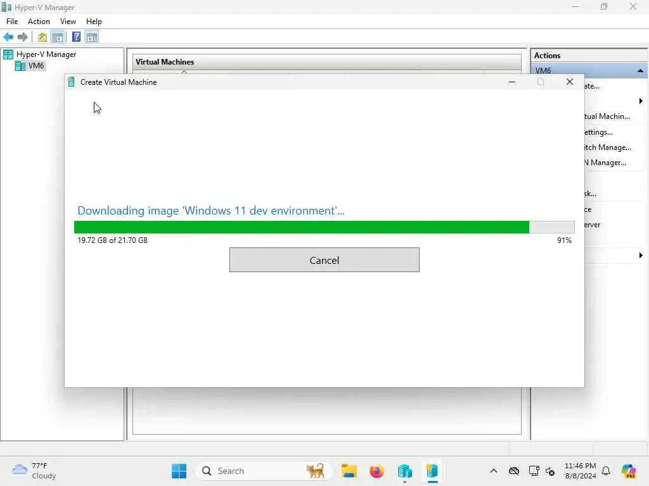Image resolution: width=649 pixels, height=486 pixels.
Task: Toggle the Show/Hide action pane icon
Action: pos(91,37)
